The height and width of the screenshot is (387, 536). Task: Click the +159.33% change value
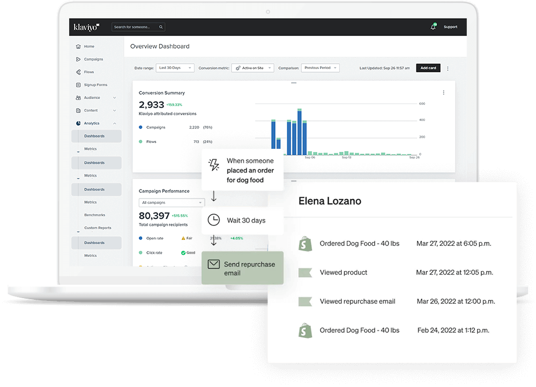coord(174,105)
